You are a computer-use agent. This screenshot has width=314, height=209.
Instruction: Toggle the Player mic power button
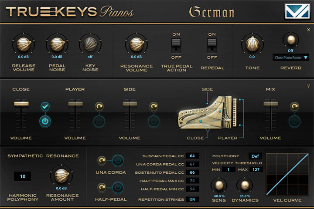point(99,121)
